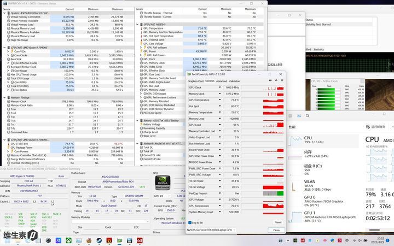Image resolution: width=394 pixels, height=246 pixels.
Task: Select GPU 1 NVIDIA in Task Manager
Action: tap(323, 216)
